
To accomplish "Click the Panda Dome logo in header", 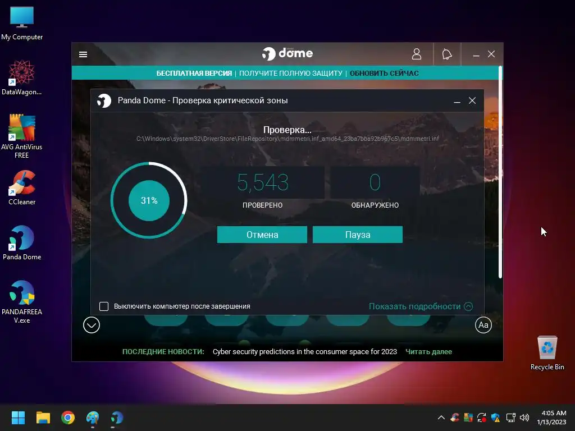I will click(x=287, y=53).
